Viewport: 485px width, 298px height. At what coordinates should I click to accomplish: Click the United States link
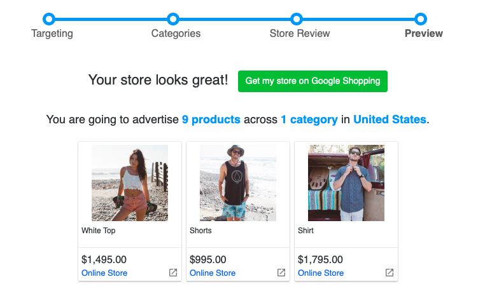pyautogui.click(x=390, y=119)
